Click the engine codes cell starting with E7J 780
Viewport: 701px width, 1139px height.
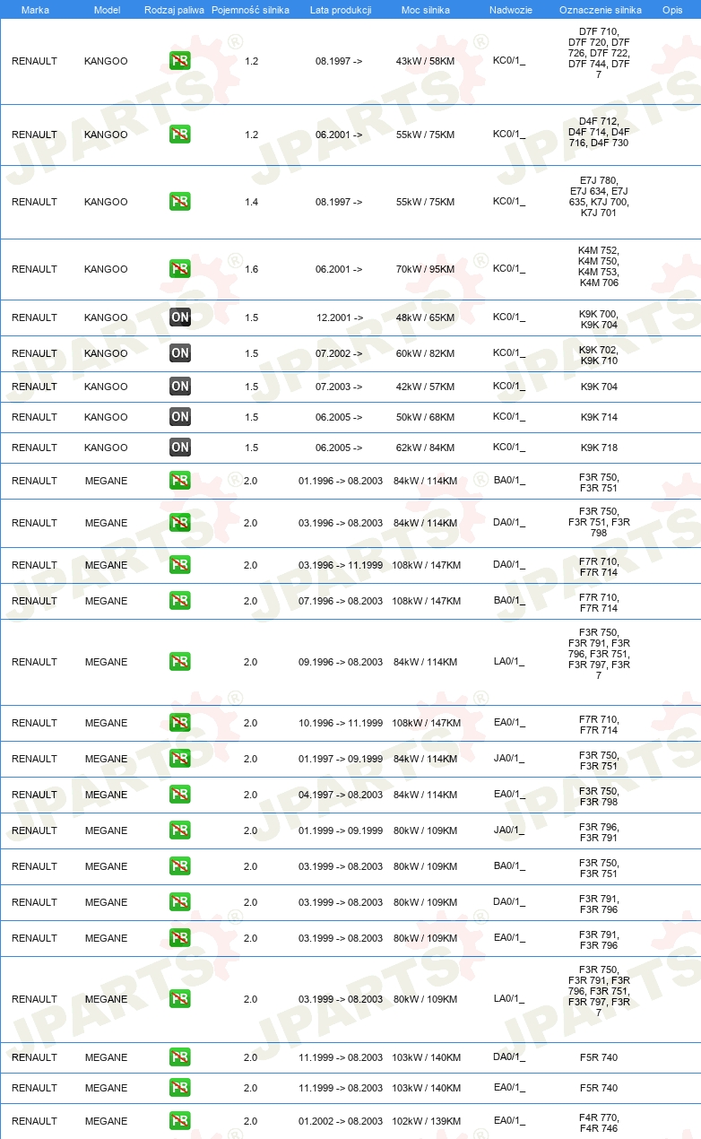click(599, 196)
